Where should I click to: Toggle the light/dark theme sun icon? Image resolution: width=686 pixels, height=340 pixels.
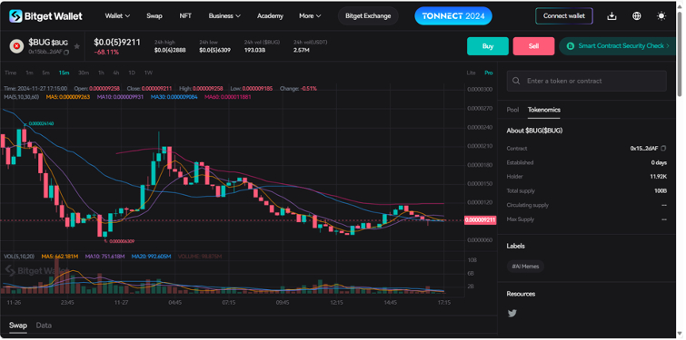point(661,16)
